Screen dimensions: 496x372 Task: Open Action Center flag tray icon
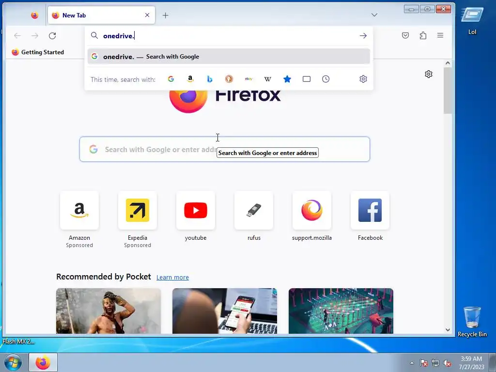click(x=424, y=363)
